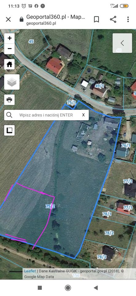Screen dimensions: 136x296
Task: Open the measurement ruler tool
Action: [x=10, y=130]
